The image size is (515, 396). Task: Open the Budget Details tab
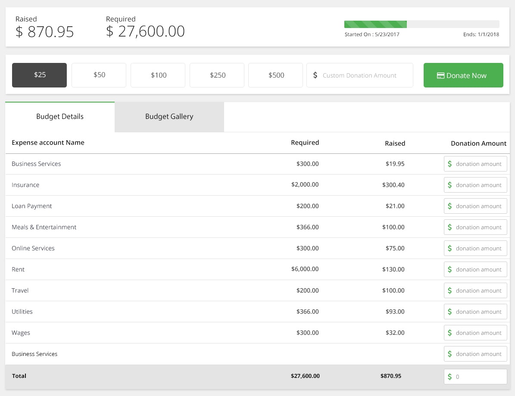point(60,117)
